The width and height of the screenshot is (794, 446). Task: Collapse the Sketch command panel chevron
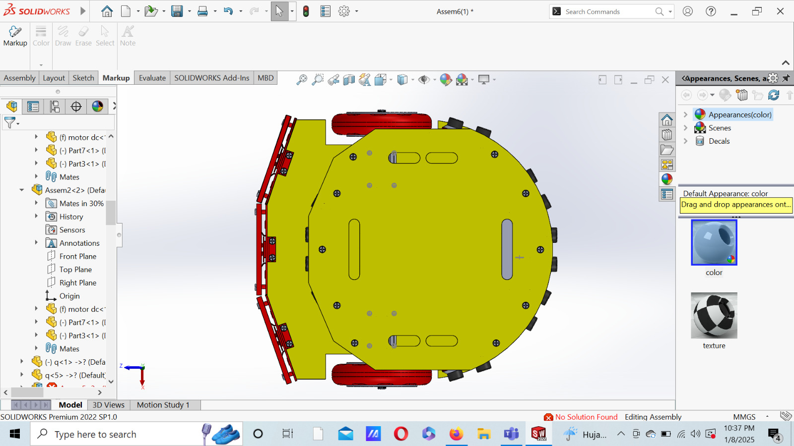[x=787, y=63]
